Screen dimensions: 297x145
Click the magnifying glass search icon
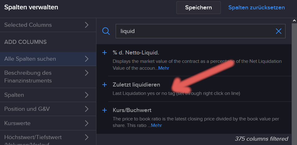106,31
